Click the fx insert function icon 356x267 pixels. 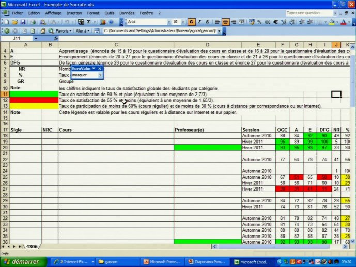tap(56, 39)
